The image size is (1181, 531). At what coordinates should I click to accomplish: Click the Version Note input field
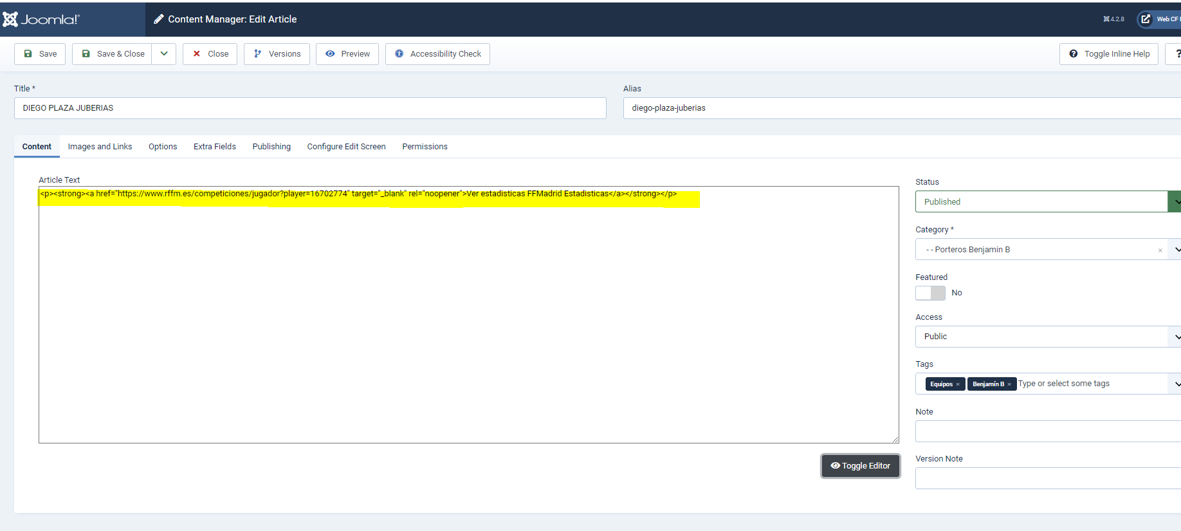(1048, 478)
